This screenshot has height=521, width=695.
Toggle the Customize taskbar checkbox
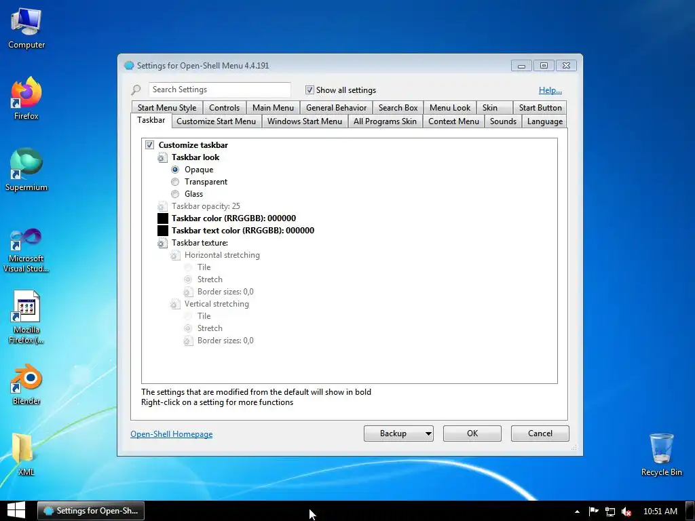coord(150,145)
